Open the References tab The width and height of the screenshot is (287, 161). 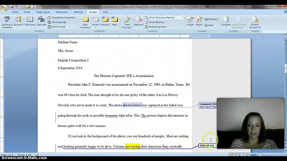62,12
